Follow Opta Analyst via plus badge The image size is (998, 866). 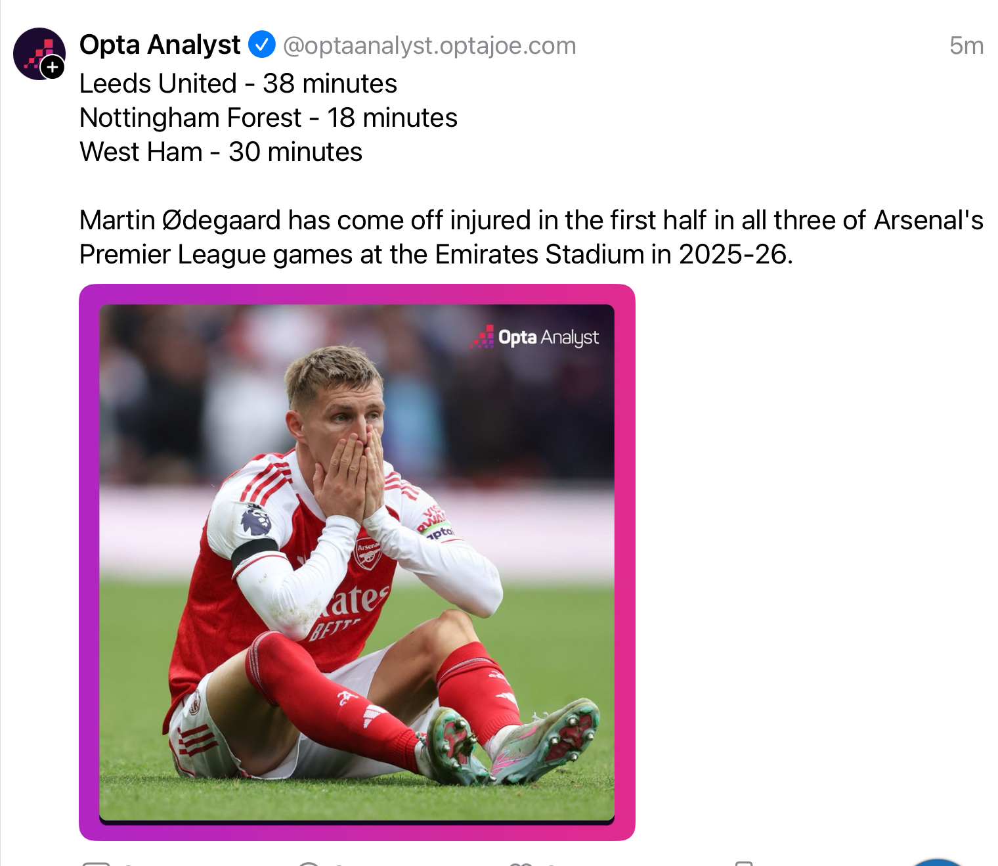coord(53,67)
